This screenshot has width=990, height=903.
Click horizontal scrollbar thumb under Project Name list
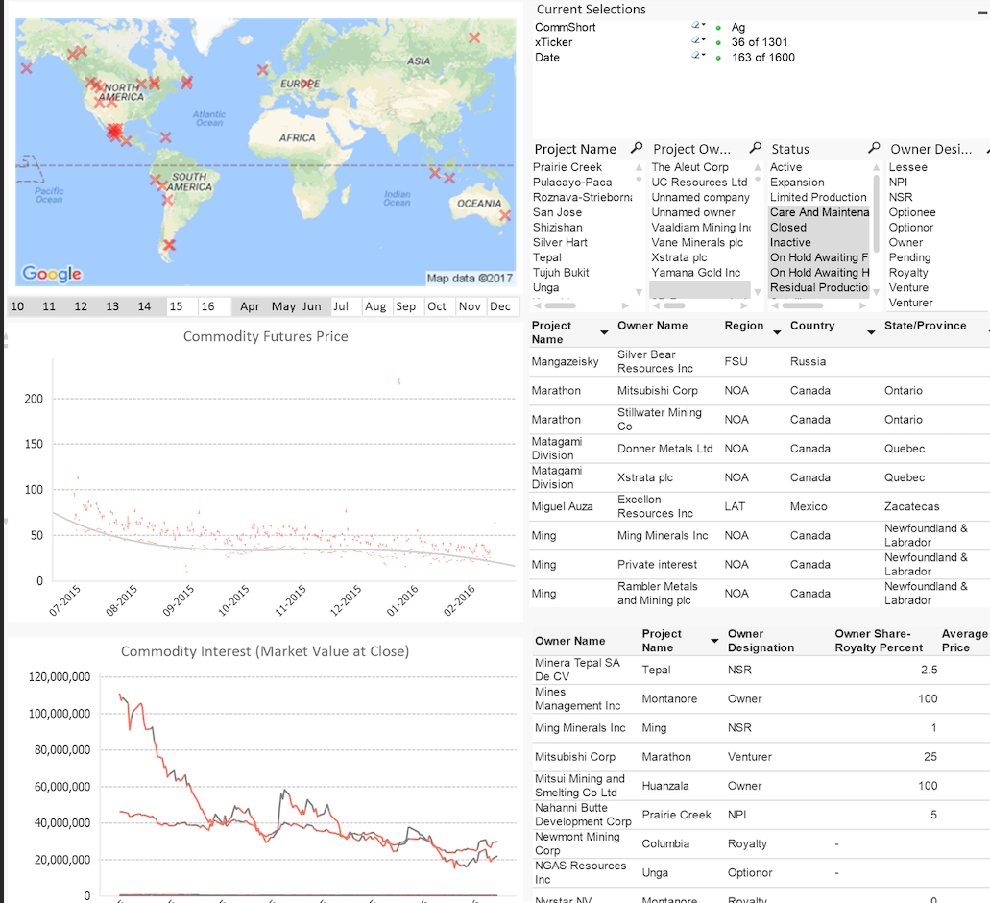click(x=561, y=305)
